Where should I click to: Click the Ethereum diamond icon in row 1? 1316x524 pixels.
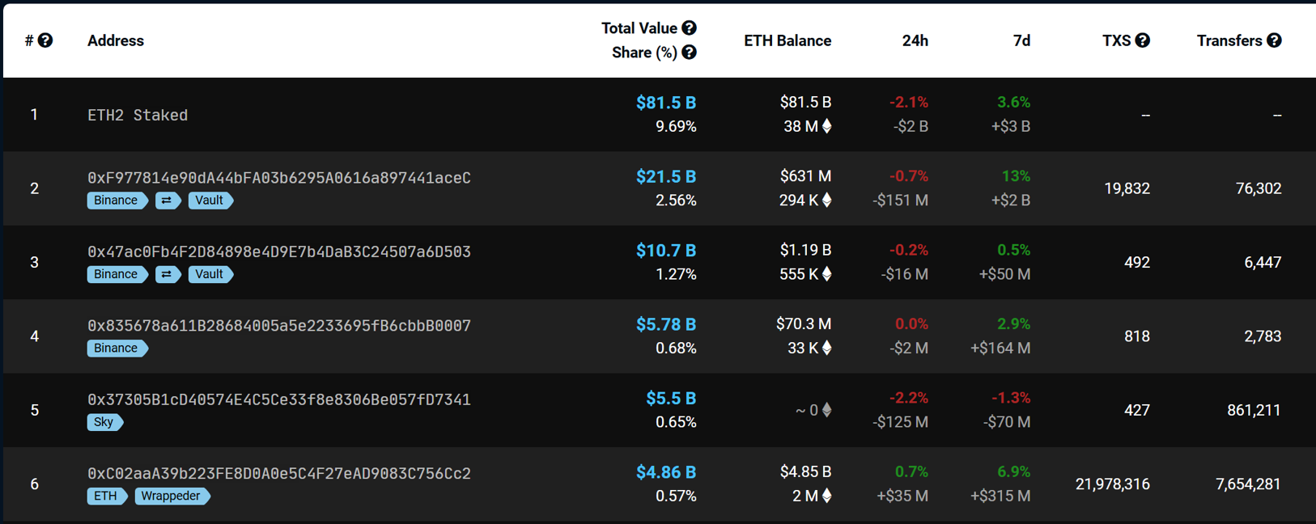coord(826,126)
